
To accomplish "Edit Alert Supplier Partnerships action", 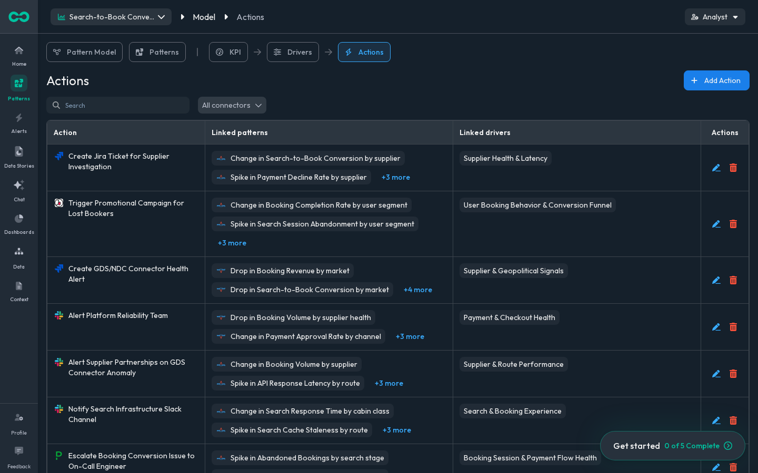I will (x=716, y=374).
